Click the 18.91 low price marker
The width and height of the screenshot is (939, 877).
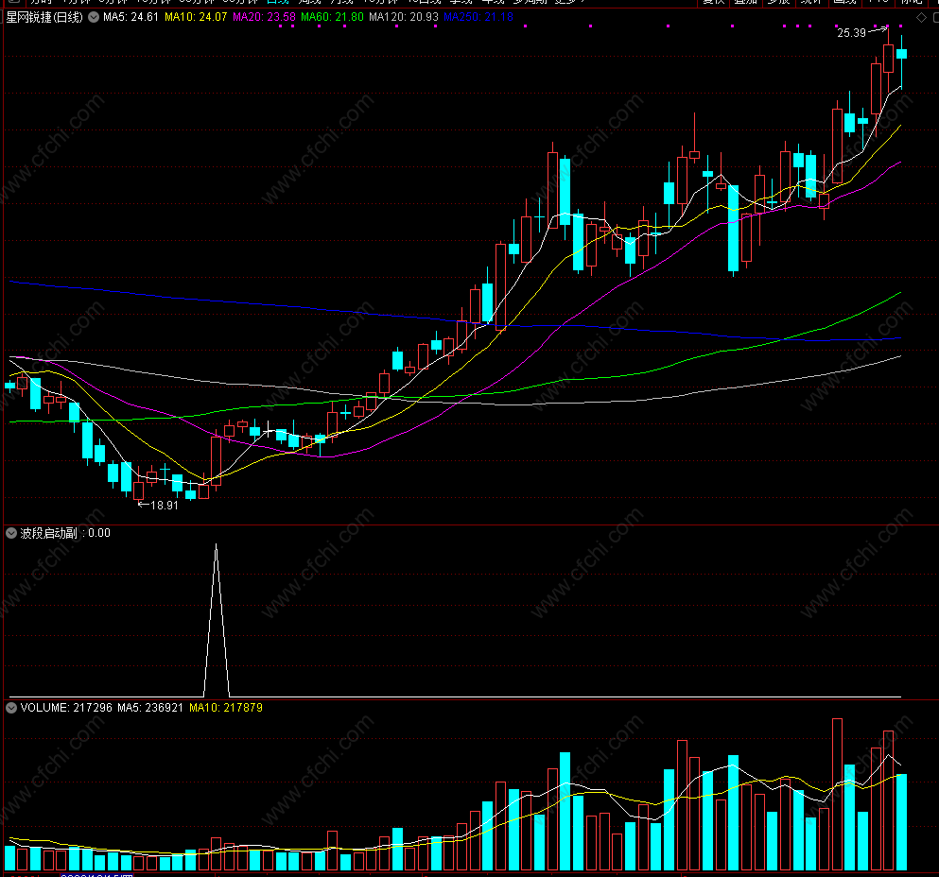click(165, 506)
